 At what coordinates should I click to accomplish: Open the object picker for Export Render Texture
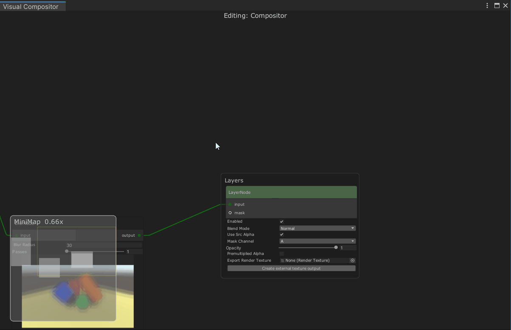tap(353, 260)
